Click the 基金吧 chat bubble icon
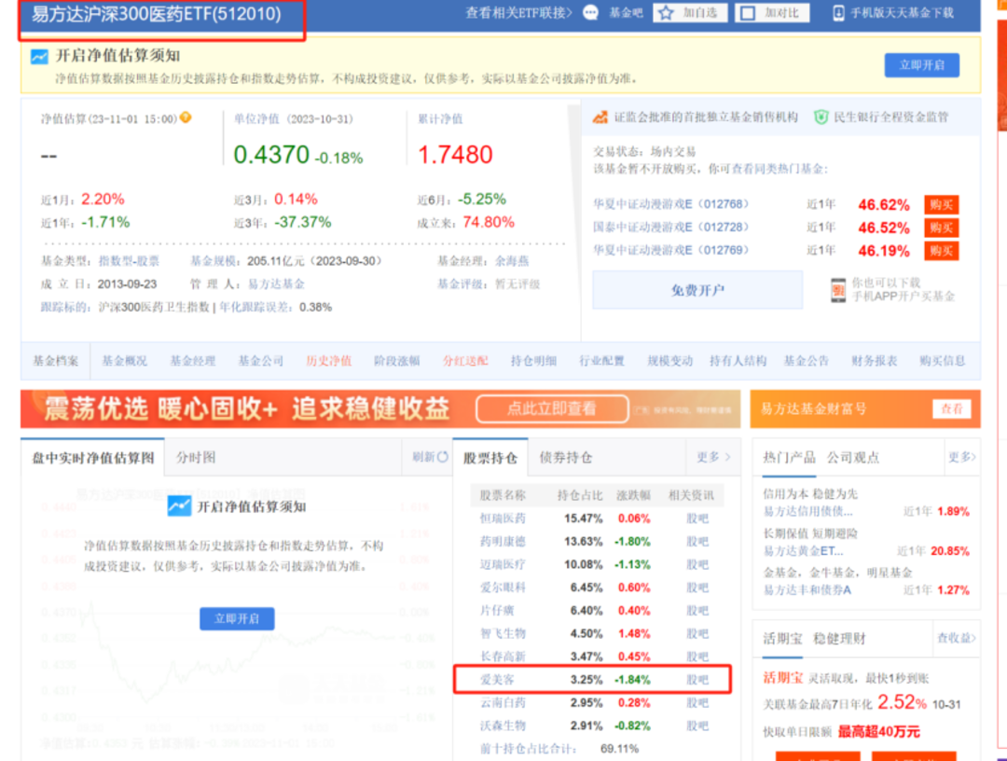1007x761 pixels. point(590,13)
